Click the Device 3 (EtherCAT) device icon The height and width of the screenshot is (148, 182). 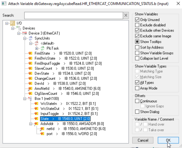point(25,33)
